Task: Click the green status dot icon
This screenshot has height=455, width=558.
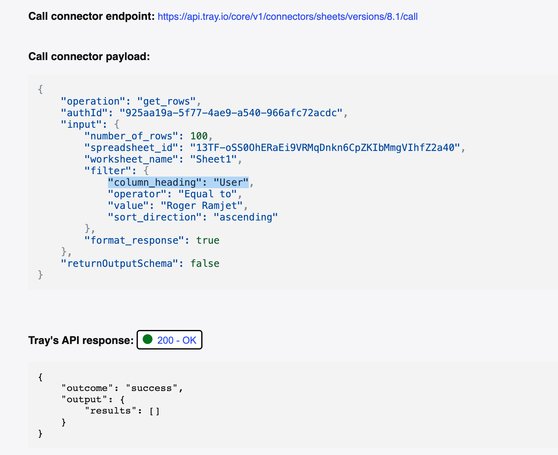Action: click(x=148, y=339)
